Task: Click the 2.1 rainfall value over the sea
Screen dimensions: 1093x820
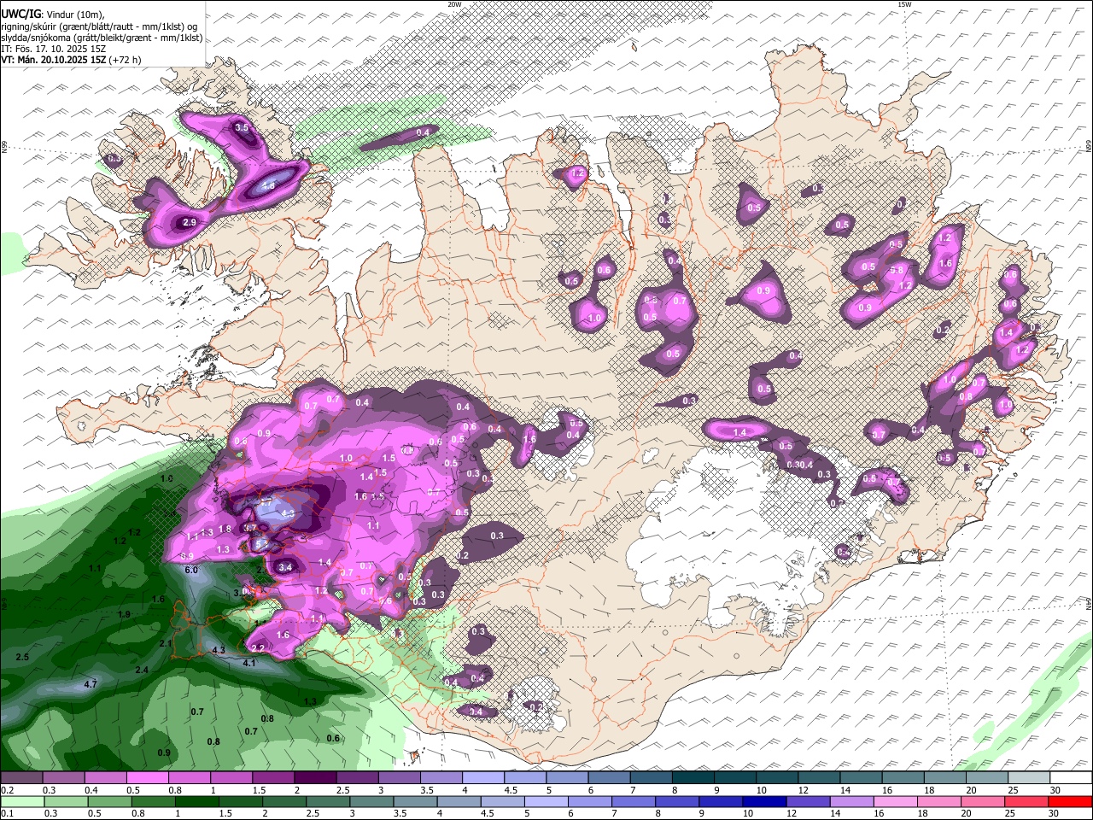Action: coord(166,643)
